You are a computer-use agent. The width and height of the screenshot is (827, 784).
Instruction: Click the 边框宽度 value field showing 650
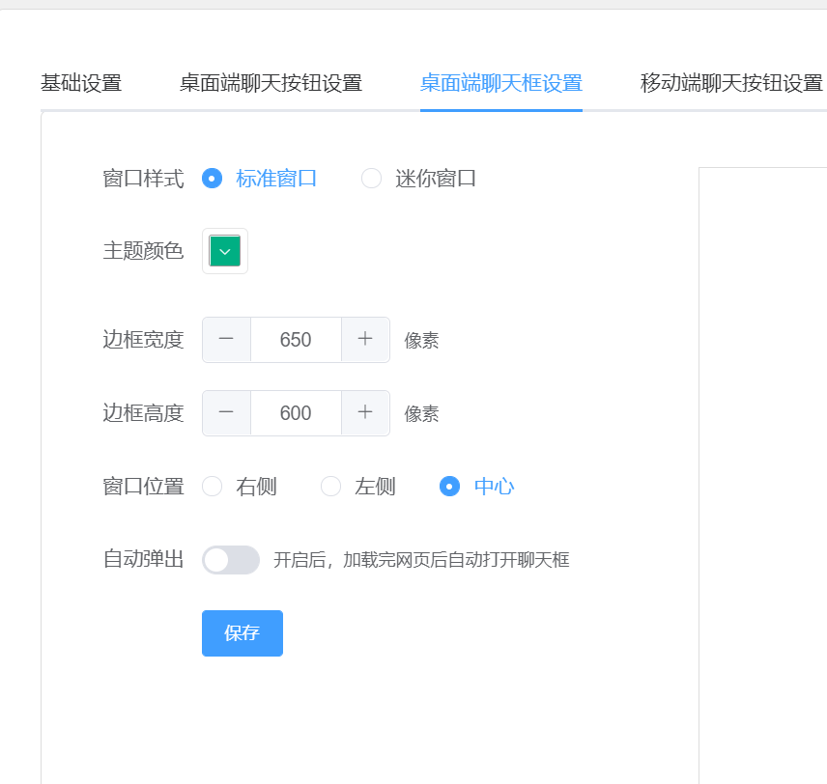point(296,340)
